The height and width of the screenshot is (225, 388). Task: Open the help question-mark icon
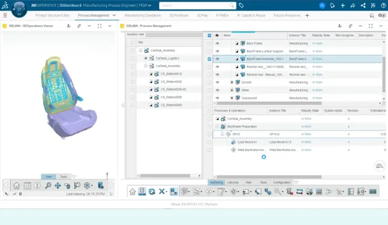click(384, 5)
